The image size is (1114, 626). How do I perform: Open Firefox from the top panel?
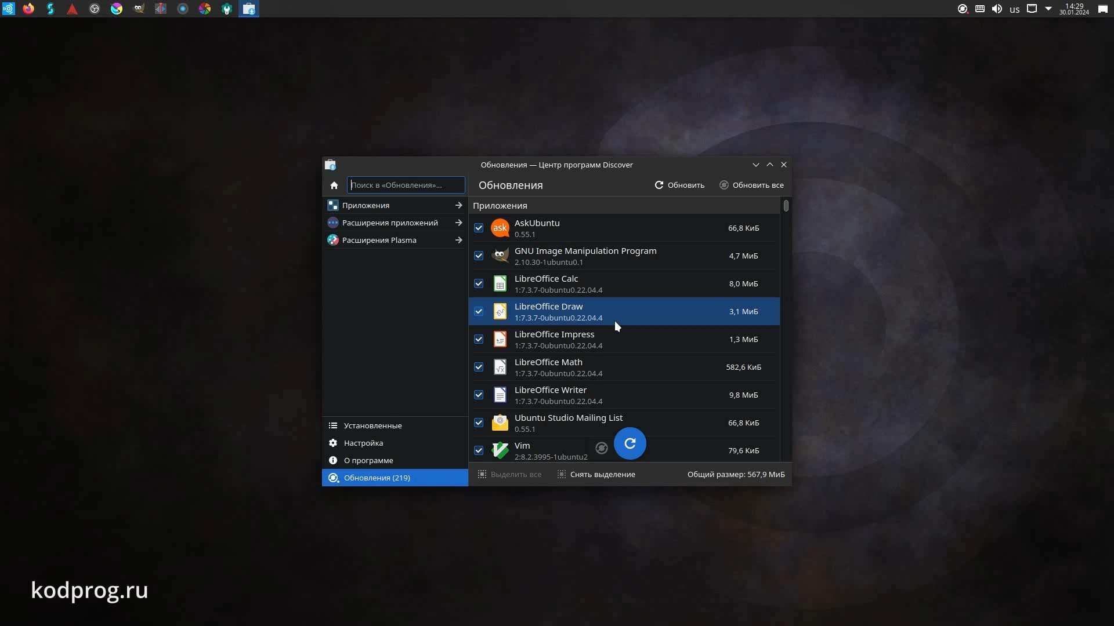point(28,9)
